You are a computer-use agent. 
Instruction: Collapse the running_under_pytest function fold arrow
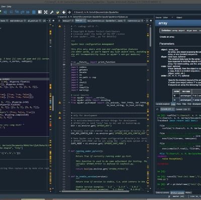click(69, 151)
